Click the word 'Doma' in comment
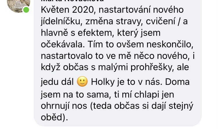Viewport: 218px width, 129px height. (x=177, y=82)
